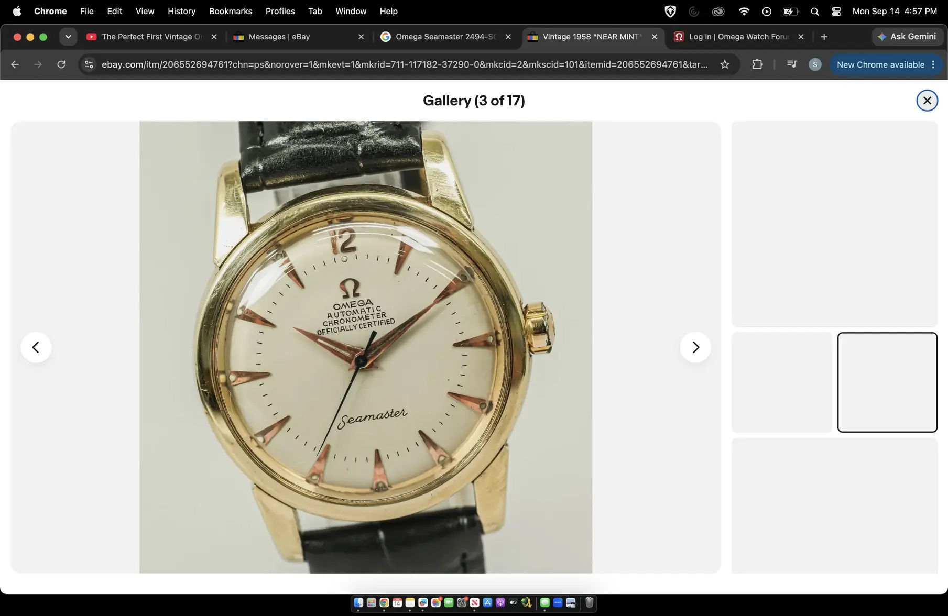
Task: View site information icon in address bar
Action: (89, 64)
